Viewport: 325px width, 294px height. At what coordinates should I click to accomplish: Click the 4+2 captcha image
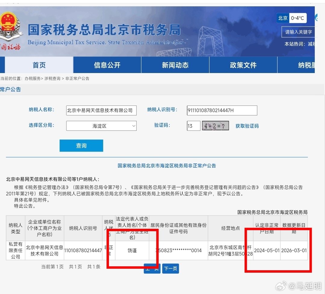coord(215,125)
